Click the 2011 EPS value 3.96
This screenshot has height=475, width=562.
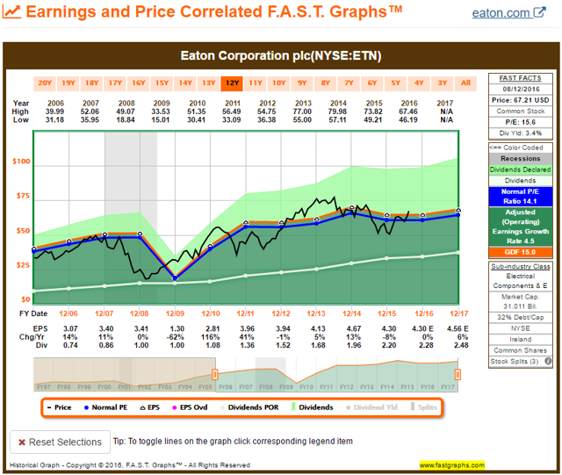(248, 328)
